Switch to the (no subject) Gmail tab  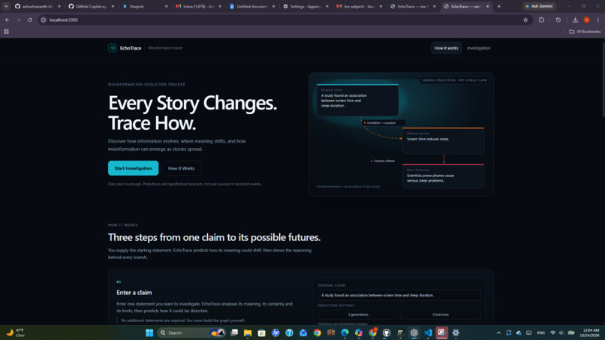click(x=360, y=6)
